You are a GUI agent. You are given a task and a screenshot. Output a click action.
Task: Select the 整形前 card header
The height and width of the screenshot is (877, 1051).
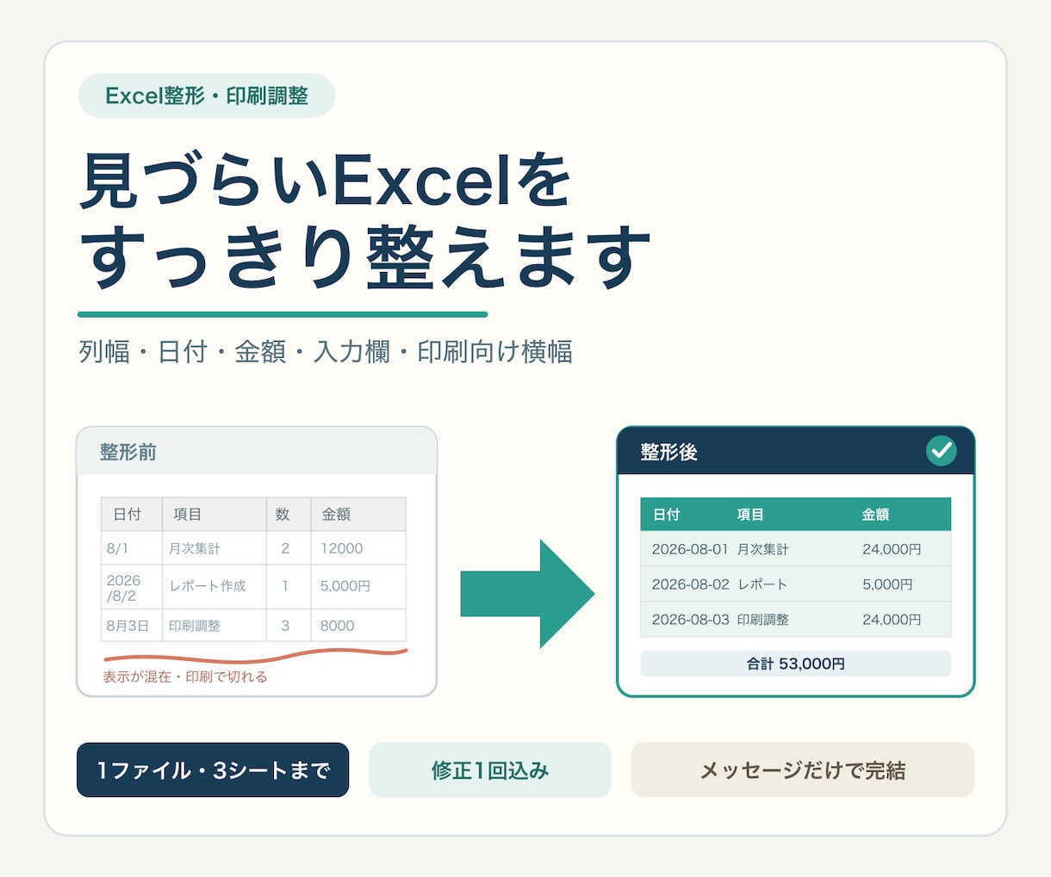point(257,451)
